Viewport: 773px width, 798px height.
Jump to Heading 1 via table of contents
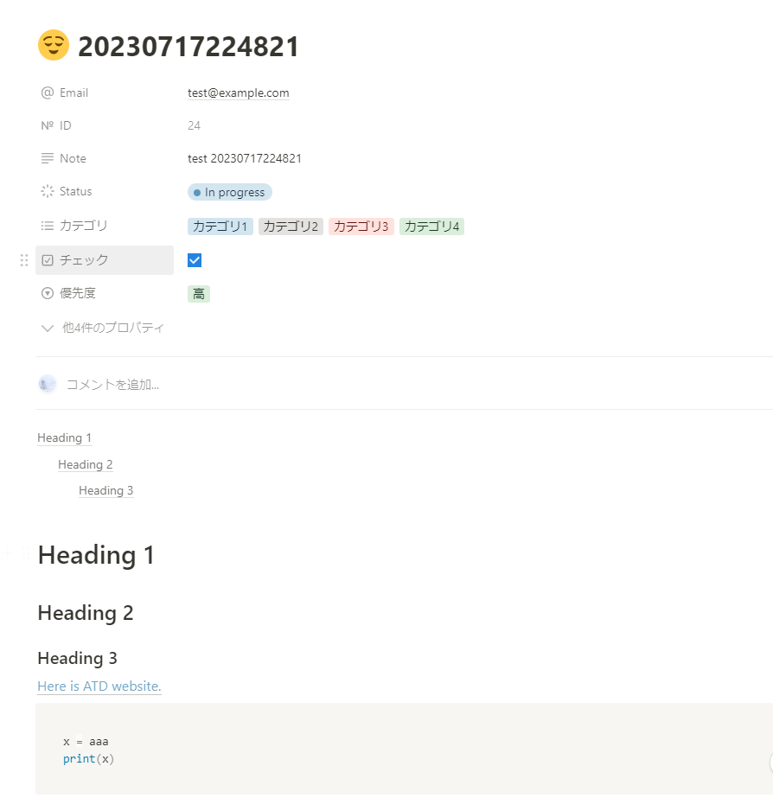click(x=64, y=437)
